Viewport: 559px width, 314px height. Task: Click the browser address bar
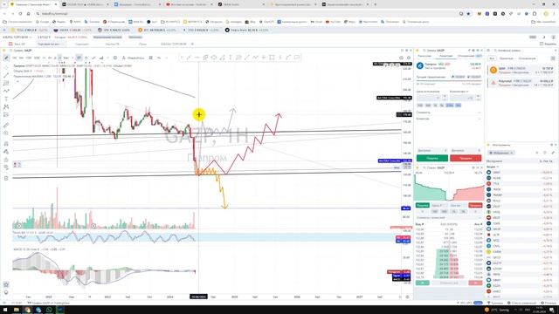[x=246, y=14]
